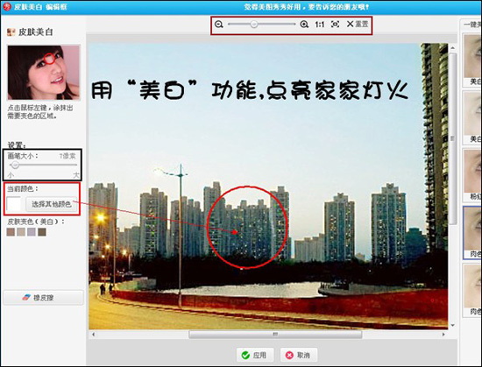The image size is (482, 367).
Task: Click the 皮肤美白 title icon
Action: [11, 32]
